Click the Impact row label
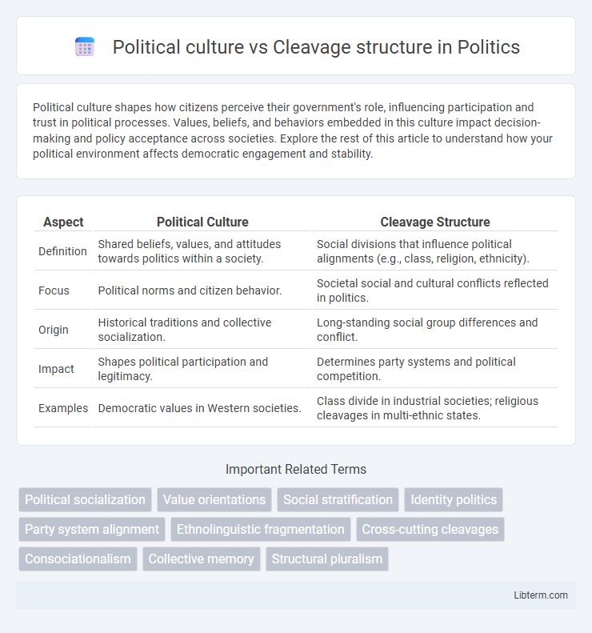This screenshot has height=633, width=592. (x=56, y=369)
